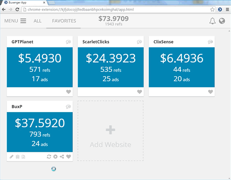This screenshot has height=180, width=231.
Task: Bookmark page with the star icon
Action: click(212, 9)
